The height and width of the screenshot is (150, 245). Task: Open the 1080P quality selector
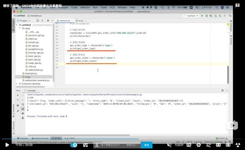[x=179, y=145]
